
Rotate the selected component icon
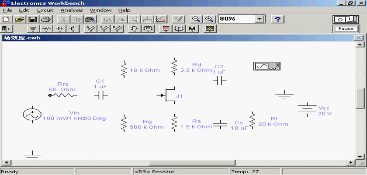pyautogui.click(x=107, y=19)
